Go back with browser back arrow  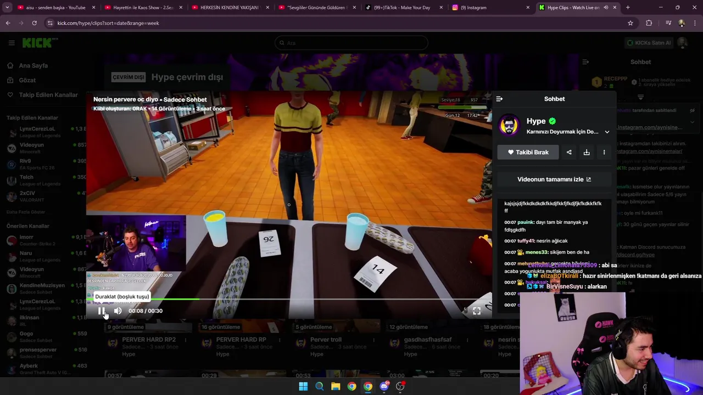click(x=8, y=23)
